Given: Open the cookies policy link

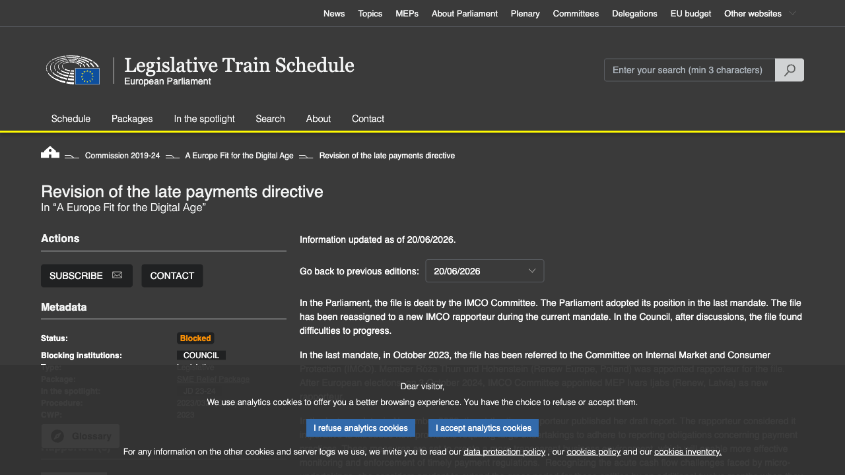Looking at the screenshot, I should click(x=593, y=452).
